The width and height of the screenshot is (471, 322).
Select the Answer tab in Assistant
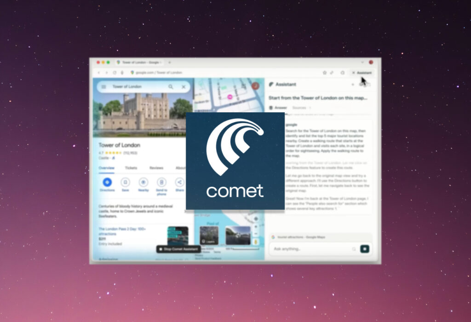click(x=278, y=108)
